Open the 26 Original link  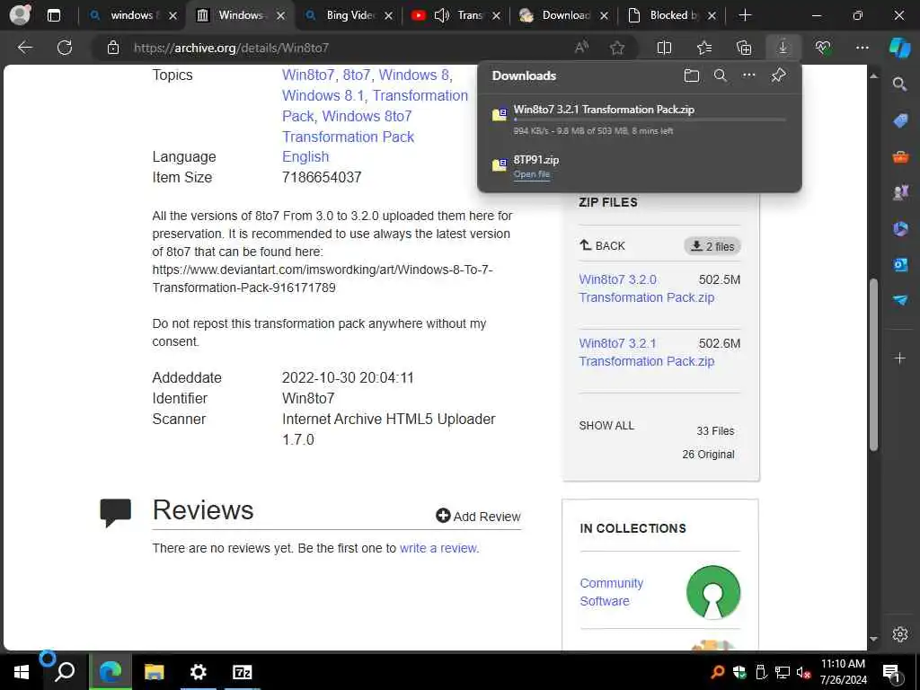point(708,454)
